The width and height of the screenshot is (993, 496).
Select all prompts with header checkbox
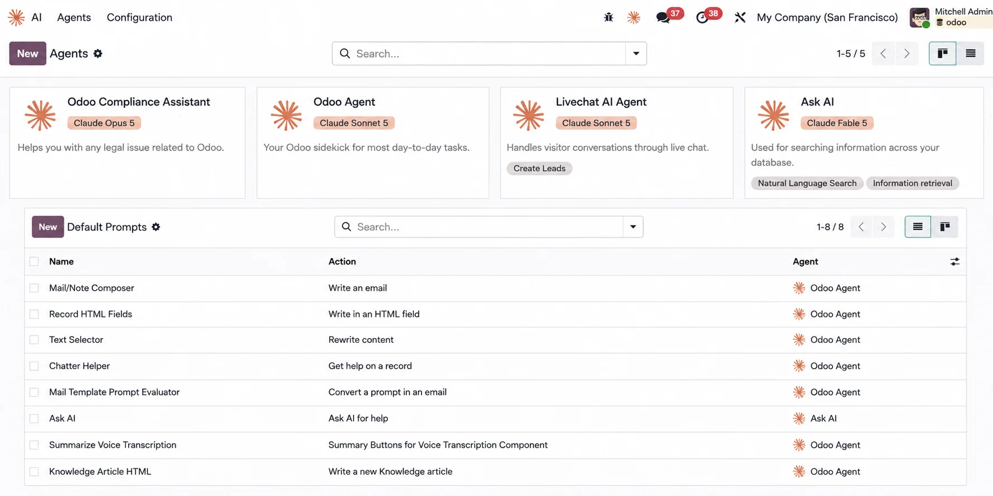pos(34,262)
